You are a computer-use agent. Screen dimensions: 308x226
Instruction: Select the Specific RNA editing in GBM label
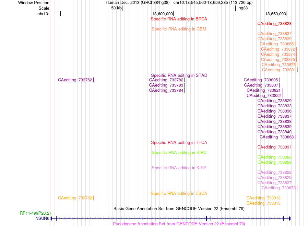[x=179, y=29]
